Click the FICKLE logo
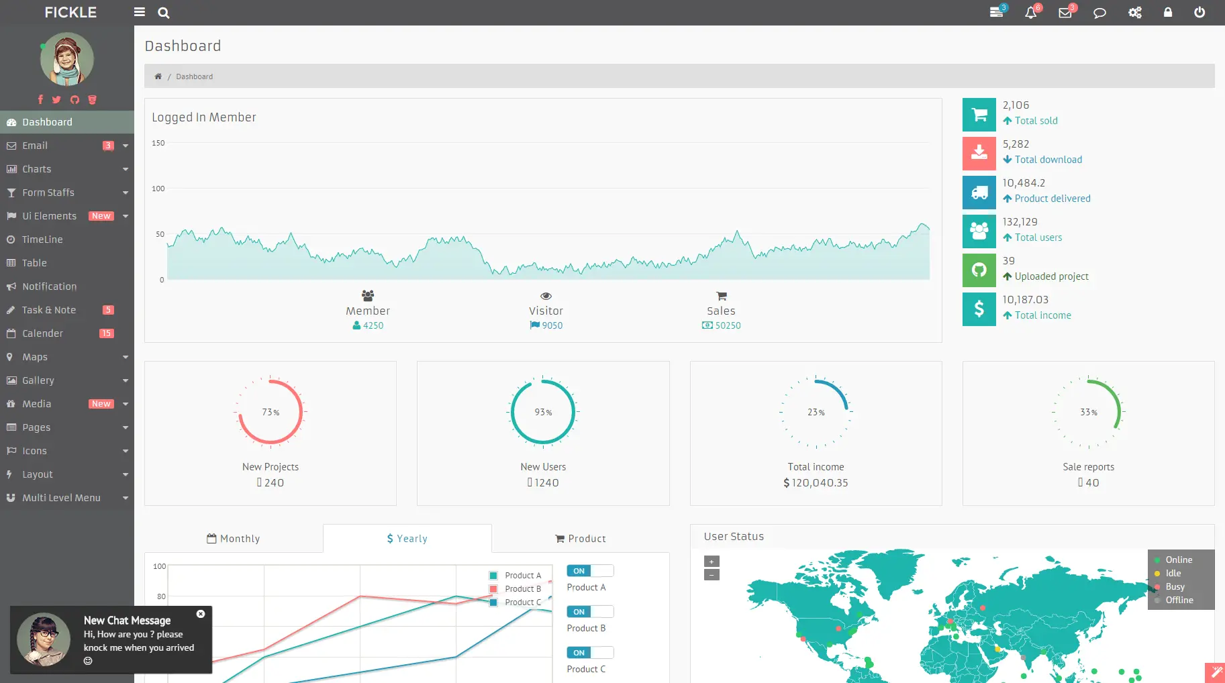The height and width of the screenshot is (683, 1225). 70,12
